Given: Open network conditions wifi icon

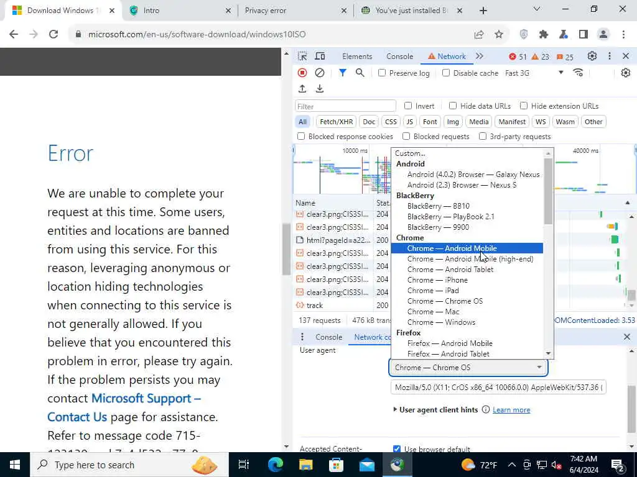Looking at the screenshot, I should click(x=578, y=73).
